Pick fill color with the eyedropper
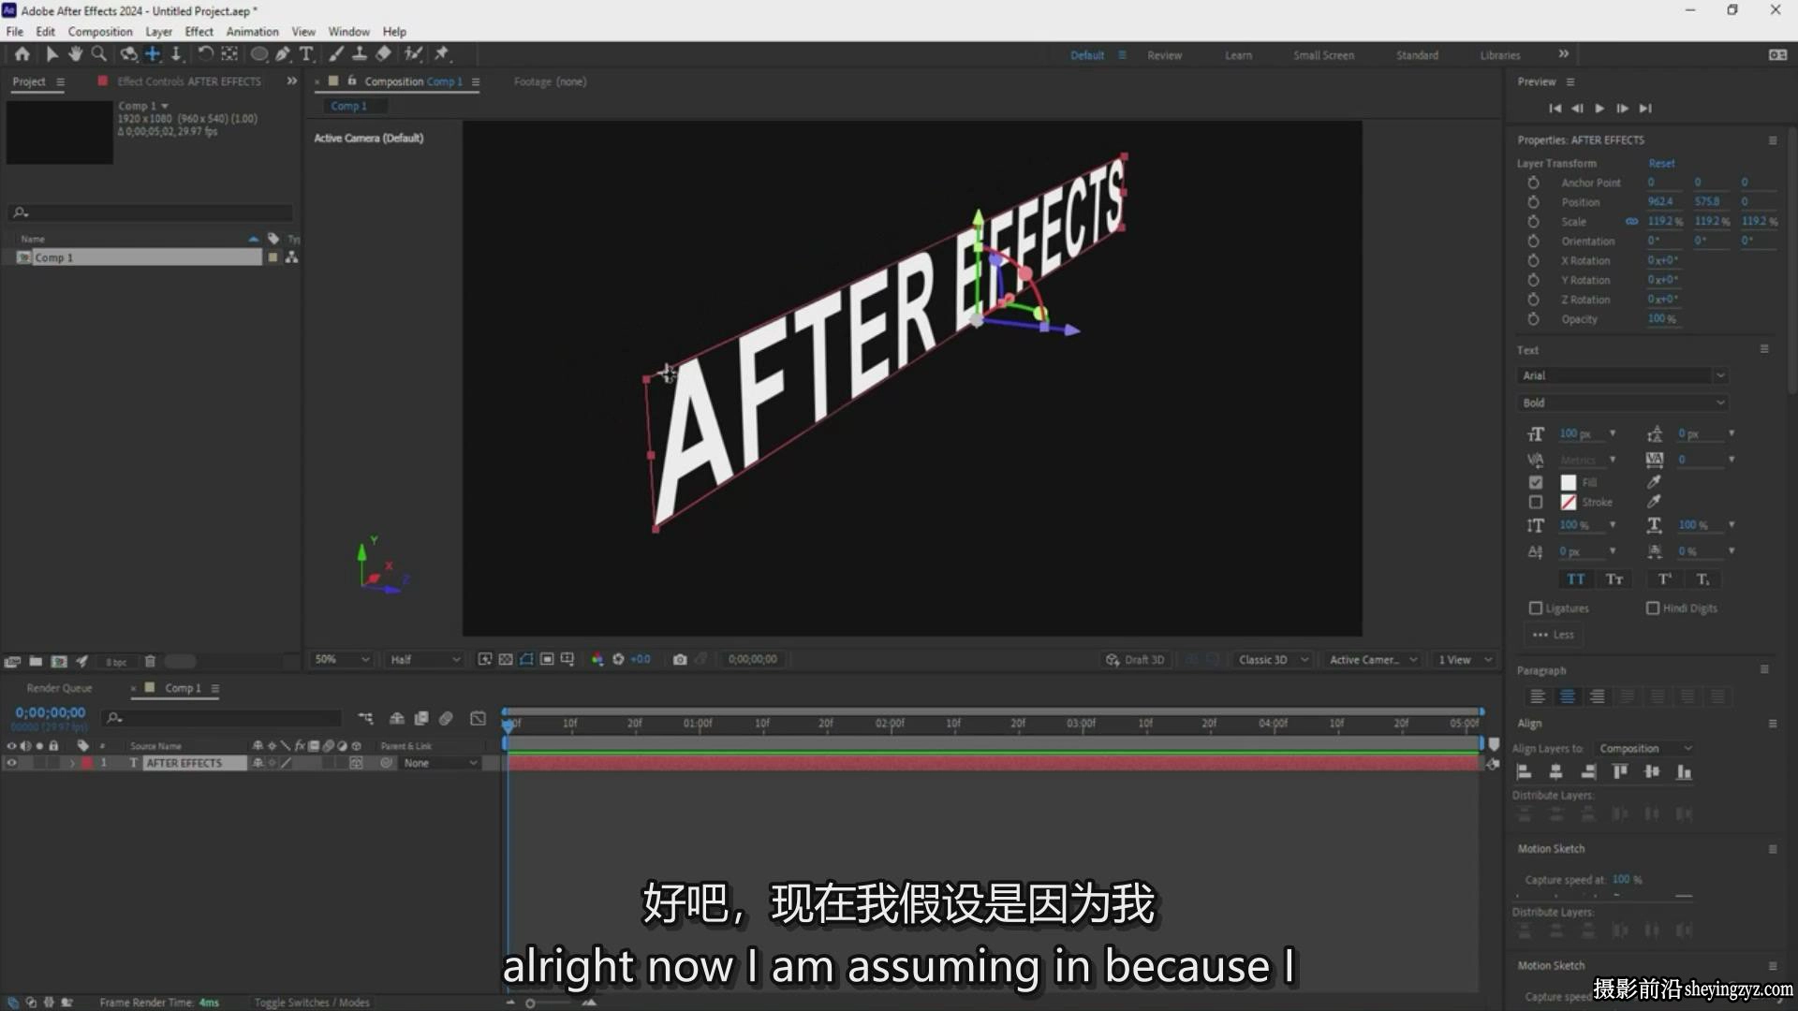The width and height of the screenshot is (1798, 1011). (1655, 482)
